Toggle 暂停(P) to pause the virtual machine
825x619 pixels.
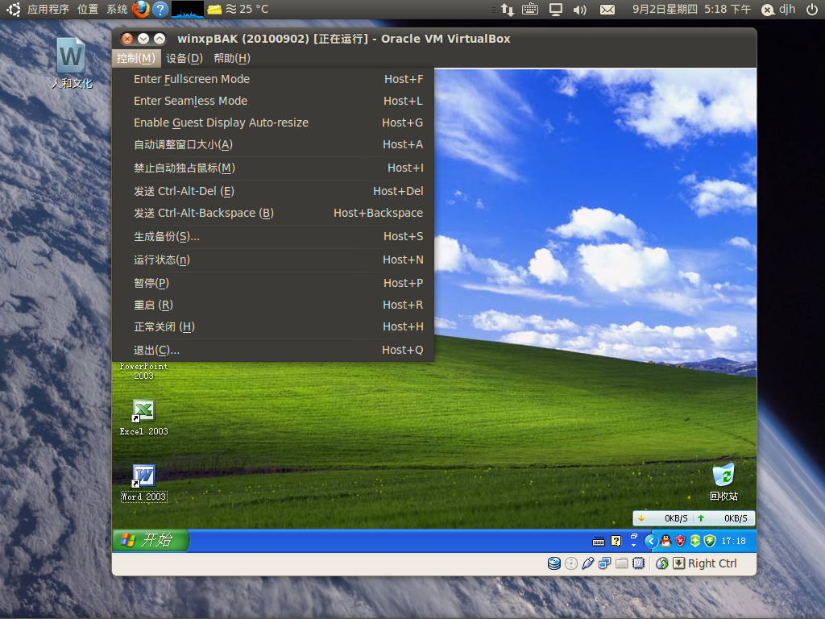tap(273, 283)
